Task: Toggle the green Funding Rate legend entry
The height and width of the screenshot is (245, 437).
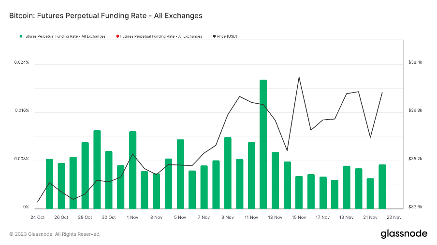Action: [x=64, y=36]
